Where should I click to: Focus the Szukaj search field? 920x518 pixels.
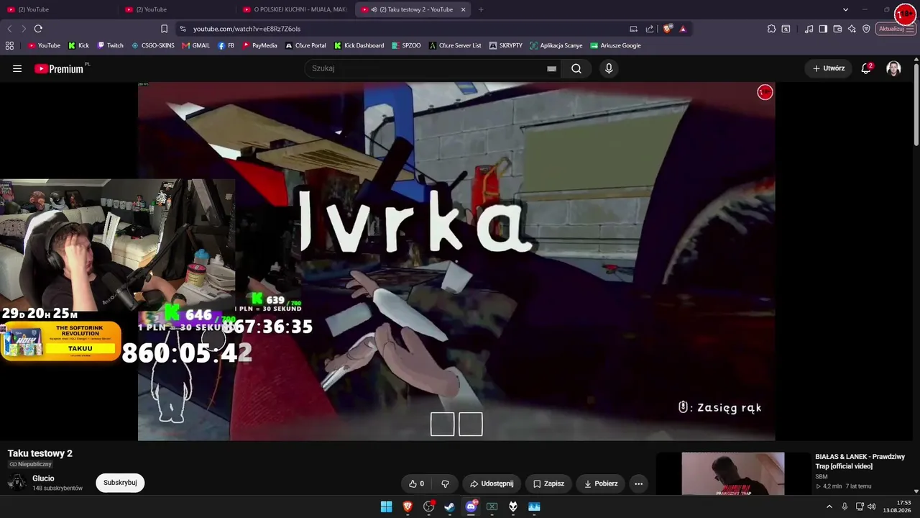point(428,68)
